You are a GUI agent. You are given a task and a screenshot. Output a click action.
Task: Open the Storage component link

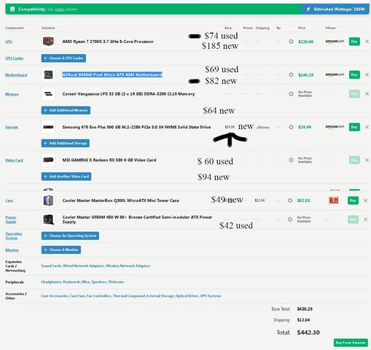pyautogui.click(x=12, y=127)
